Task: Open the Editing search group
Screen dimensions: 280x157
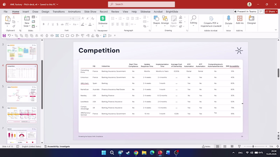Action: 194,20
